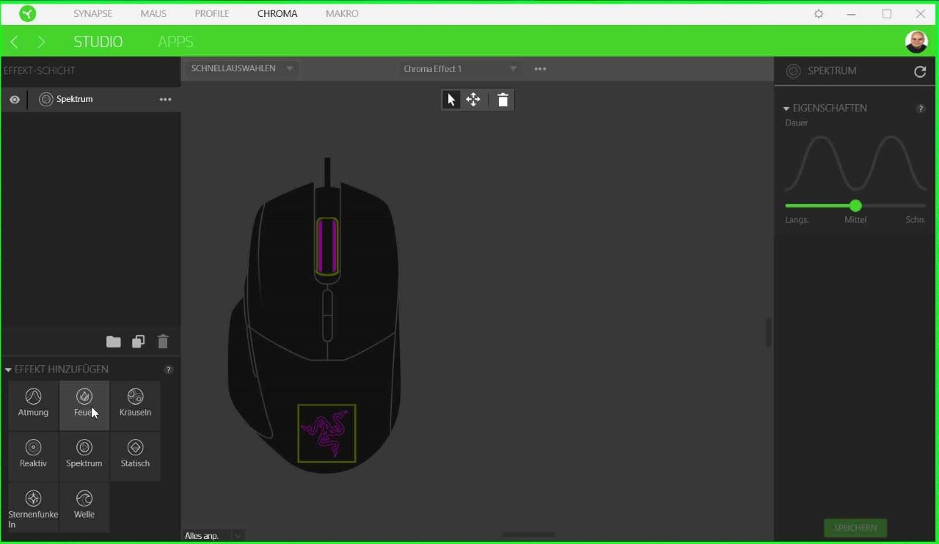Open the PROFILE tab
This screenshot has height=544, width=939.
(x=211, y=13)
